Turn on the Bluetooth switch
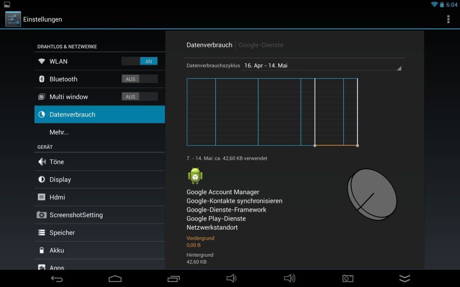Image resolution: width=460 pixels, height=287 pixels. click(x=140, y=79)
